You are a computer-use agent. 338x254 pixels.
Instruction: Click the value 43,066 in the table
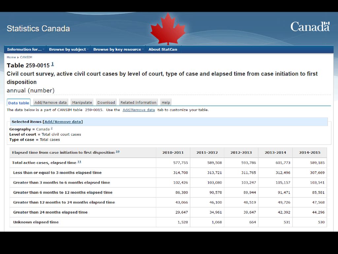click(182, 203)
